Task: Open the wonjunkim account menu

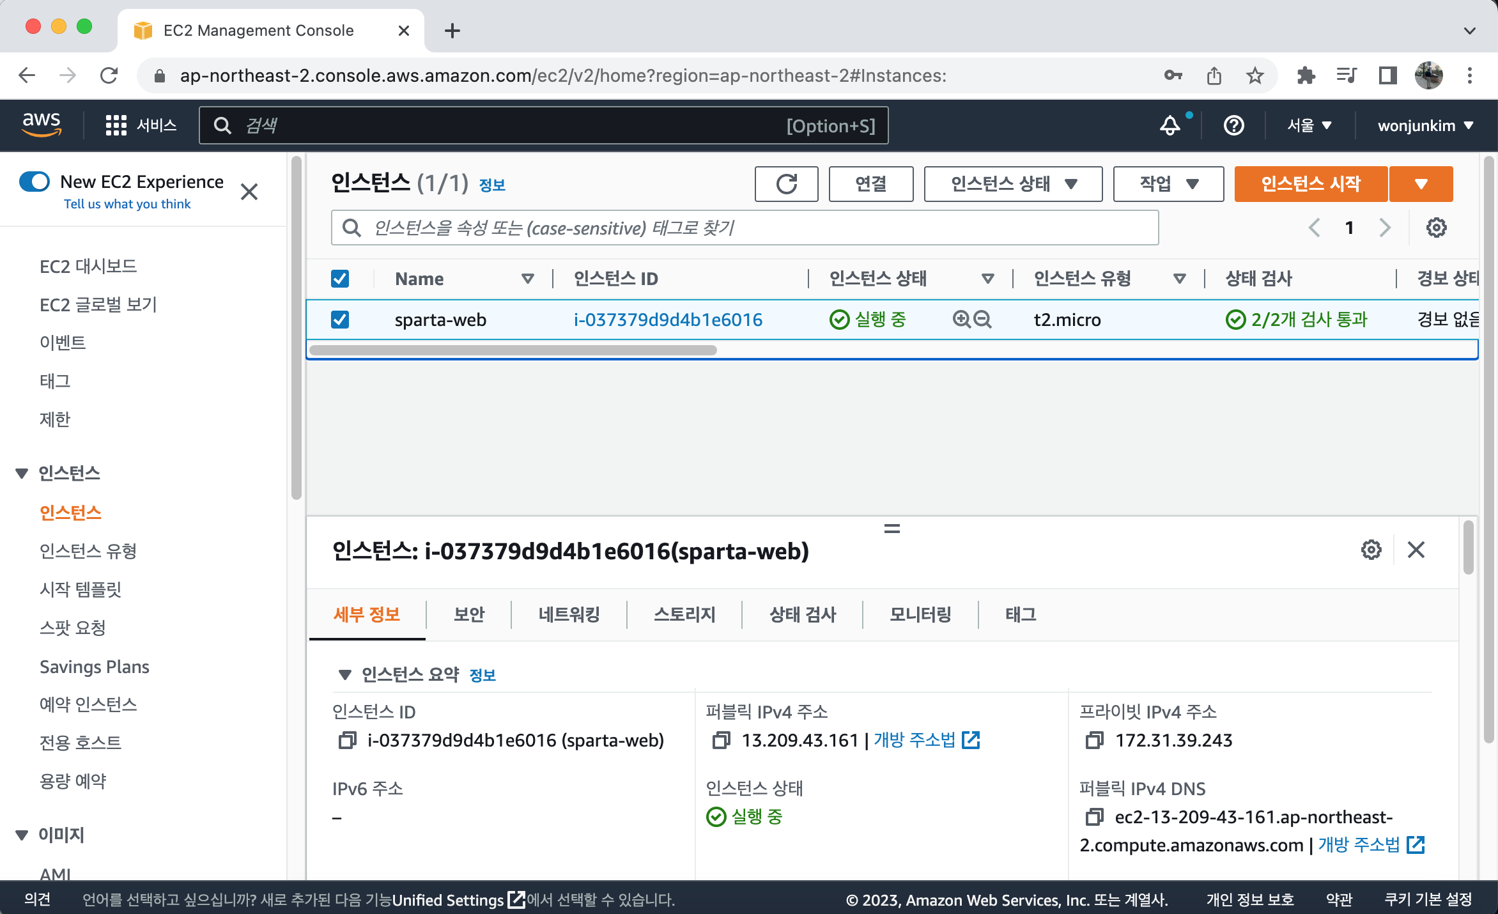Action: [x=1425, y=125]
